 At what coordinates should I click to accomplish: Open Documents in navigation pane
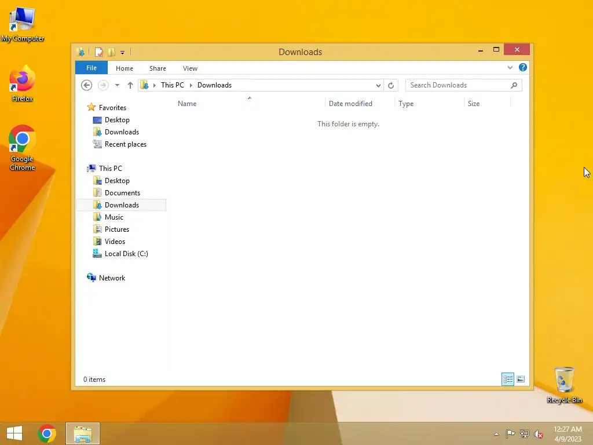[122, 193]
